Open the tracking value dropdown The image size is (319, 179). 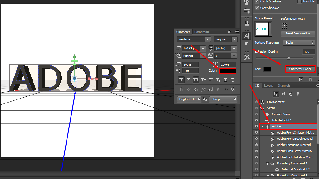click(x=234, y=56)
